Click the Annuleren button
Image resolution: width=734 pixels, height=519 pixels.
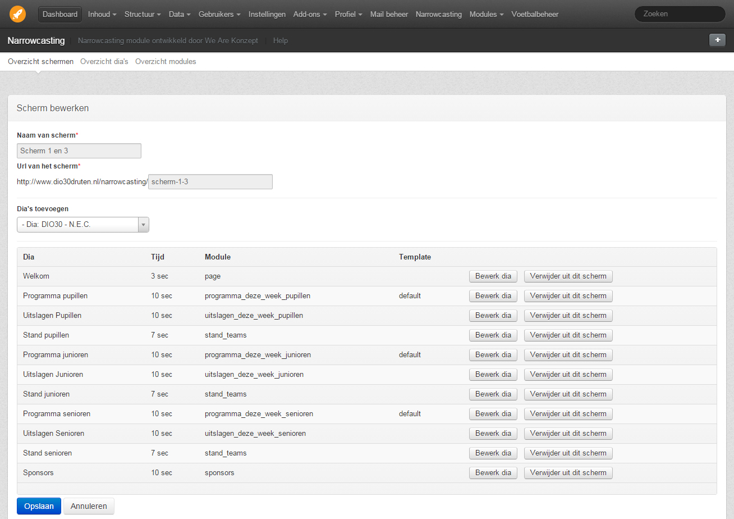tap(89, 506)
